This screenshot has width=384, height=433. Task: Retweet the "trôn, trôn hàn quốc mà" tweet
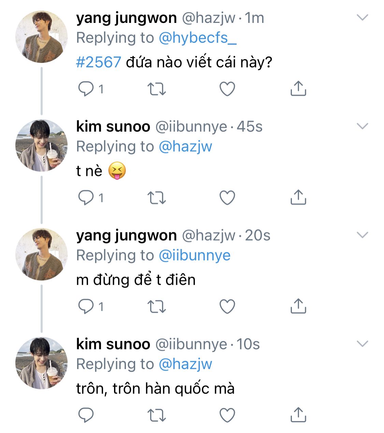click(x=157, y=415)
